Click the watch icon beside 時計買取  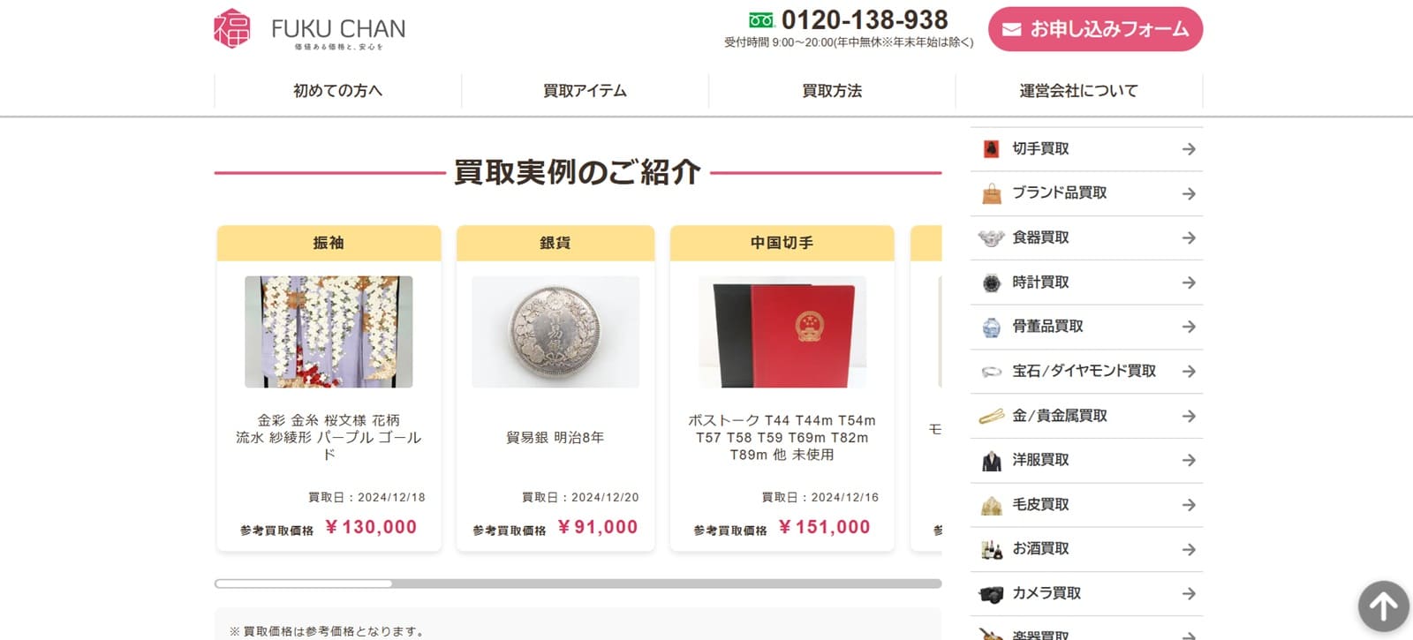coord(992,282)
